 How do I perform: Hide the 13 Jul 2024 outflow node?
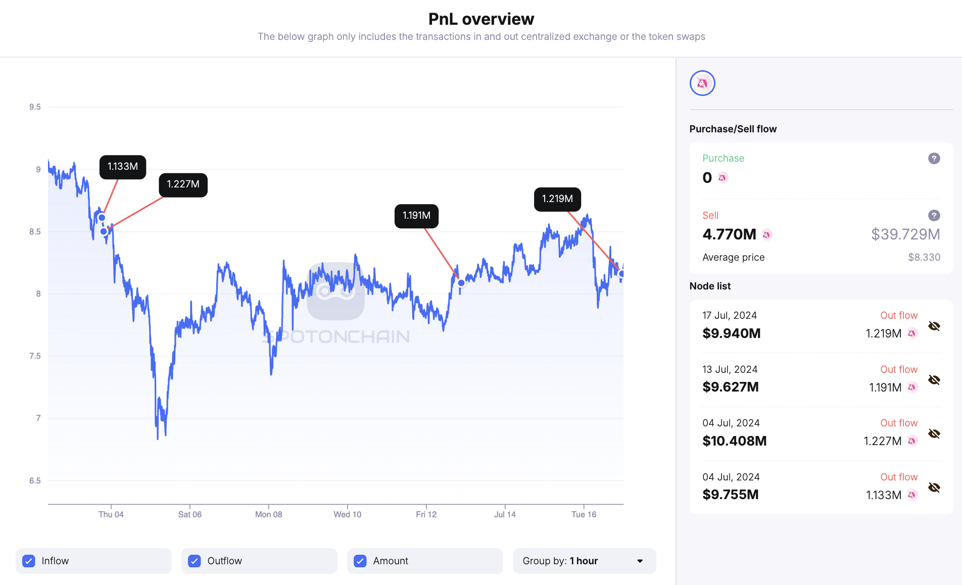(x=934, y=380)
